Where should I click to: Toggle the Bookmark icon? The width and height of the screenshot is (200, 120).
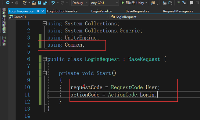pyautogui.click(x=191, y=3)
